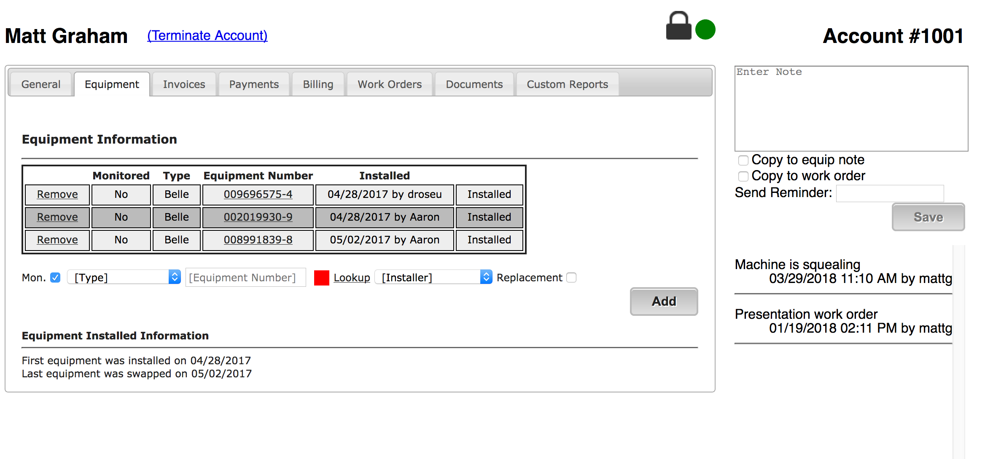Click 'Belle' type in 008991839-8 row

176,240
